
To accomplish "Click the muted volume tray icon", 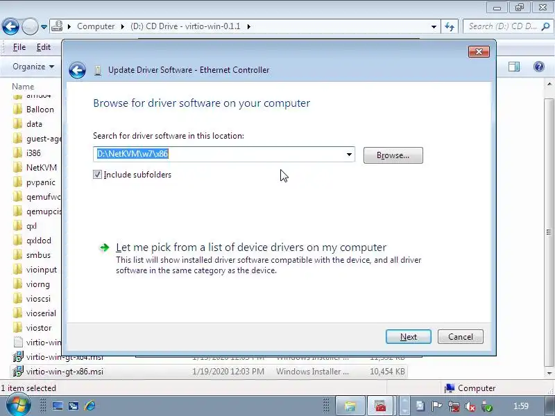I will [470, 407].
